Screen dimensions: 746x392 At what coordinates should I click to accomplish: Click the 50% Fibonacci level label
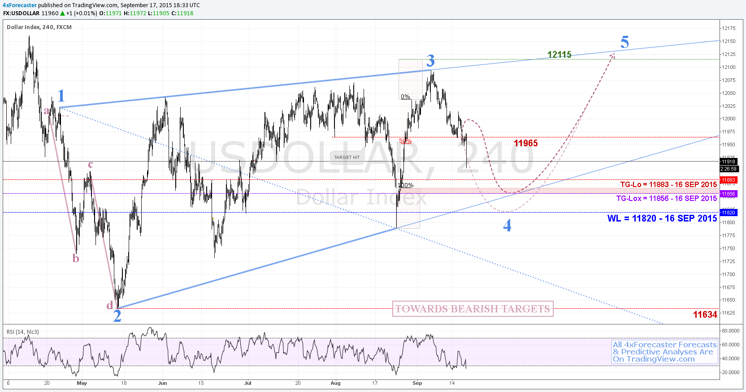click(405, 141)
